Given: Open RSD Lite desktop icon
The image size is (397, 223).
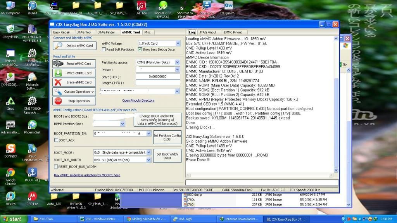Looking at the screenshot, I should click(x=32, y=199).
